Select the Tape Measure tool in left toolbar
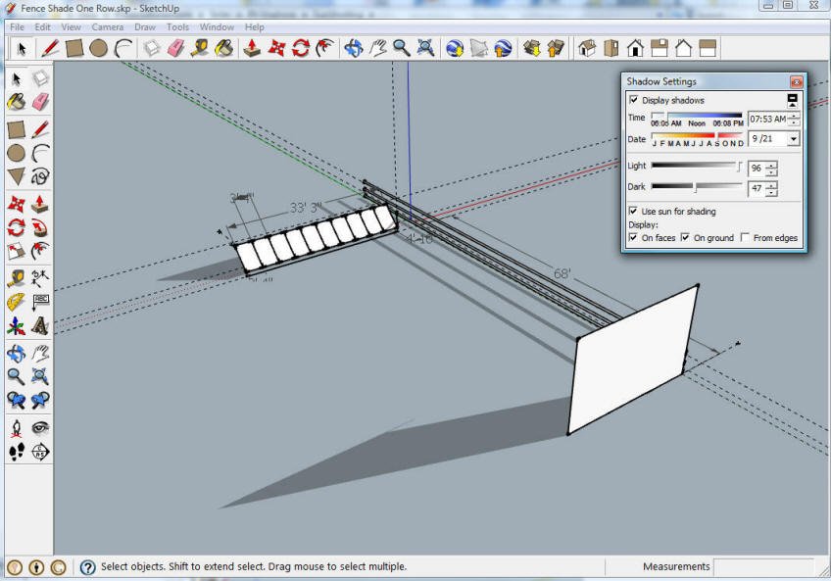Viewport: 831px width, 581px height. (x=16, y=278)
